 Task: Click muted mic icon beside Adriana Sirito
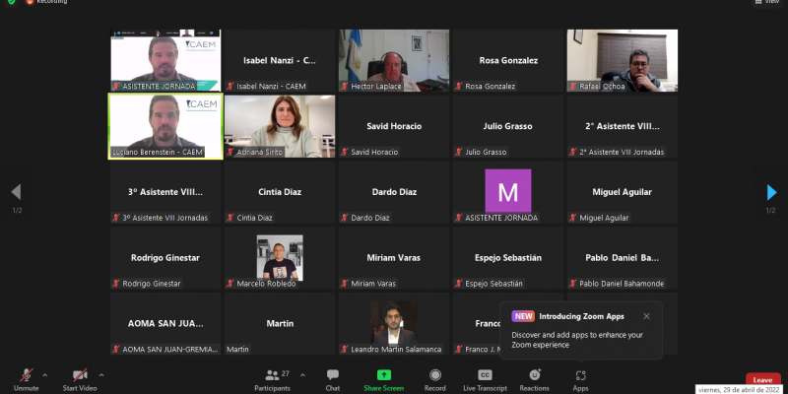point(230,152)
